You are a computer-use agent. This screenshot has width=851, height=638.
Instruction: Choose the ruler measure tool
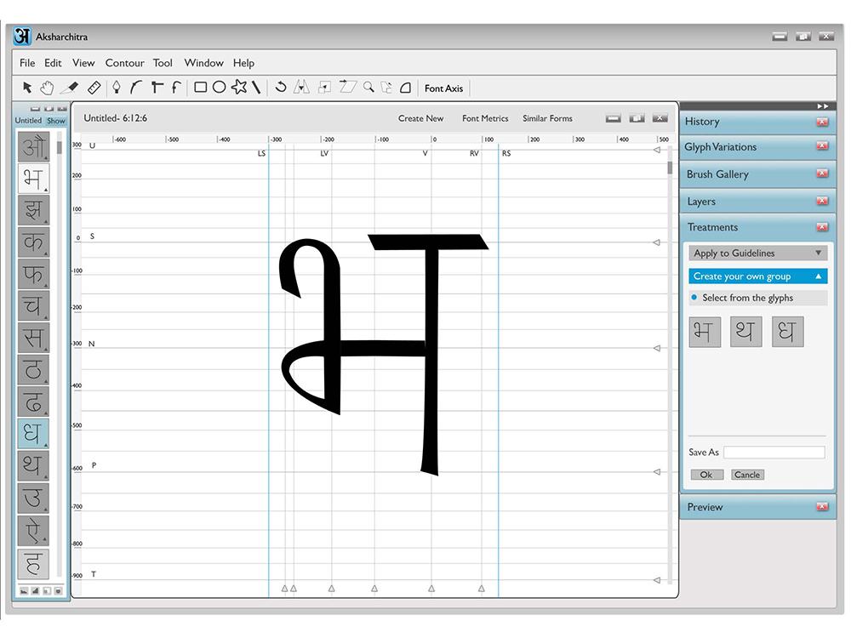tap(94, 87)
